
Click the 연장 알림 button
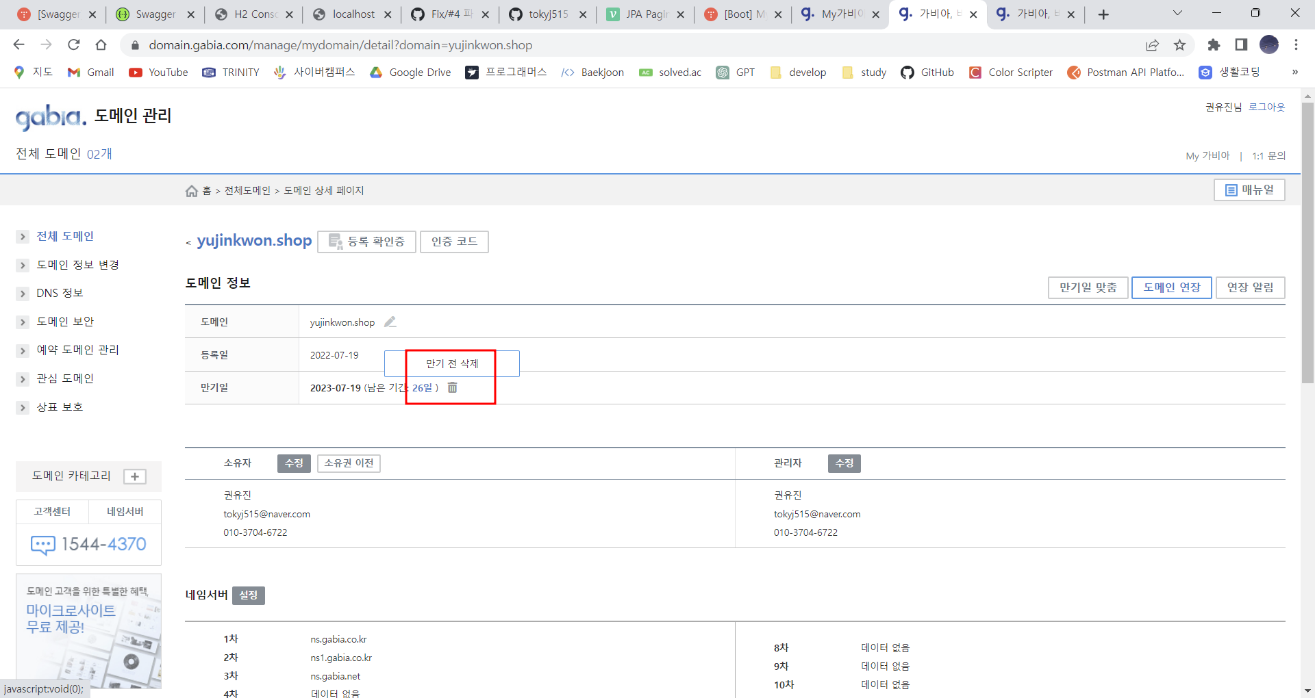click(1250, 287)
